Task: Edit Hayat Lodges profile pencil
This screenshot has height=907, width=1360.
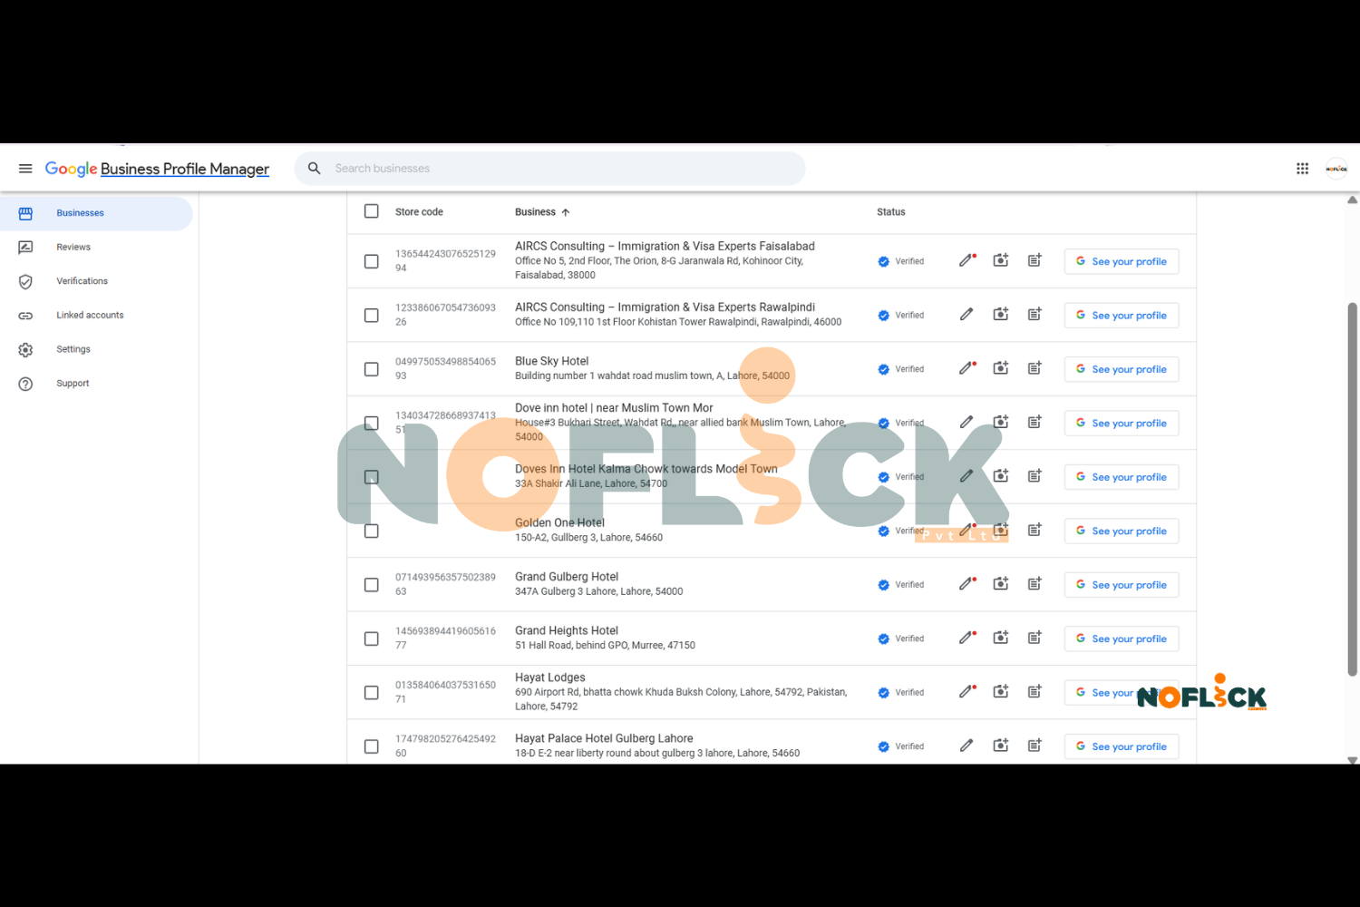Action: [967, 692]
